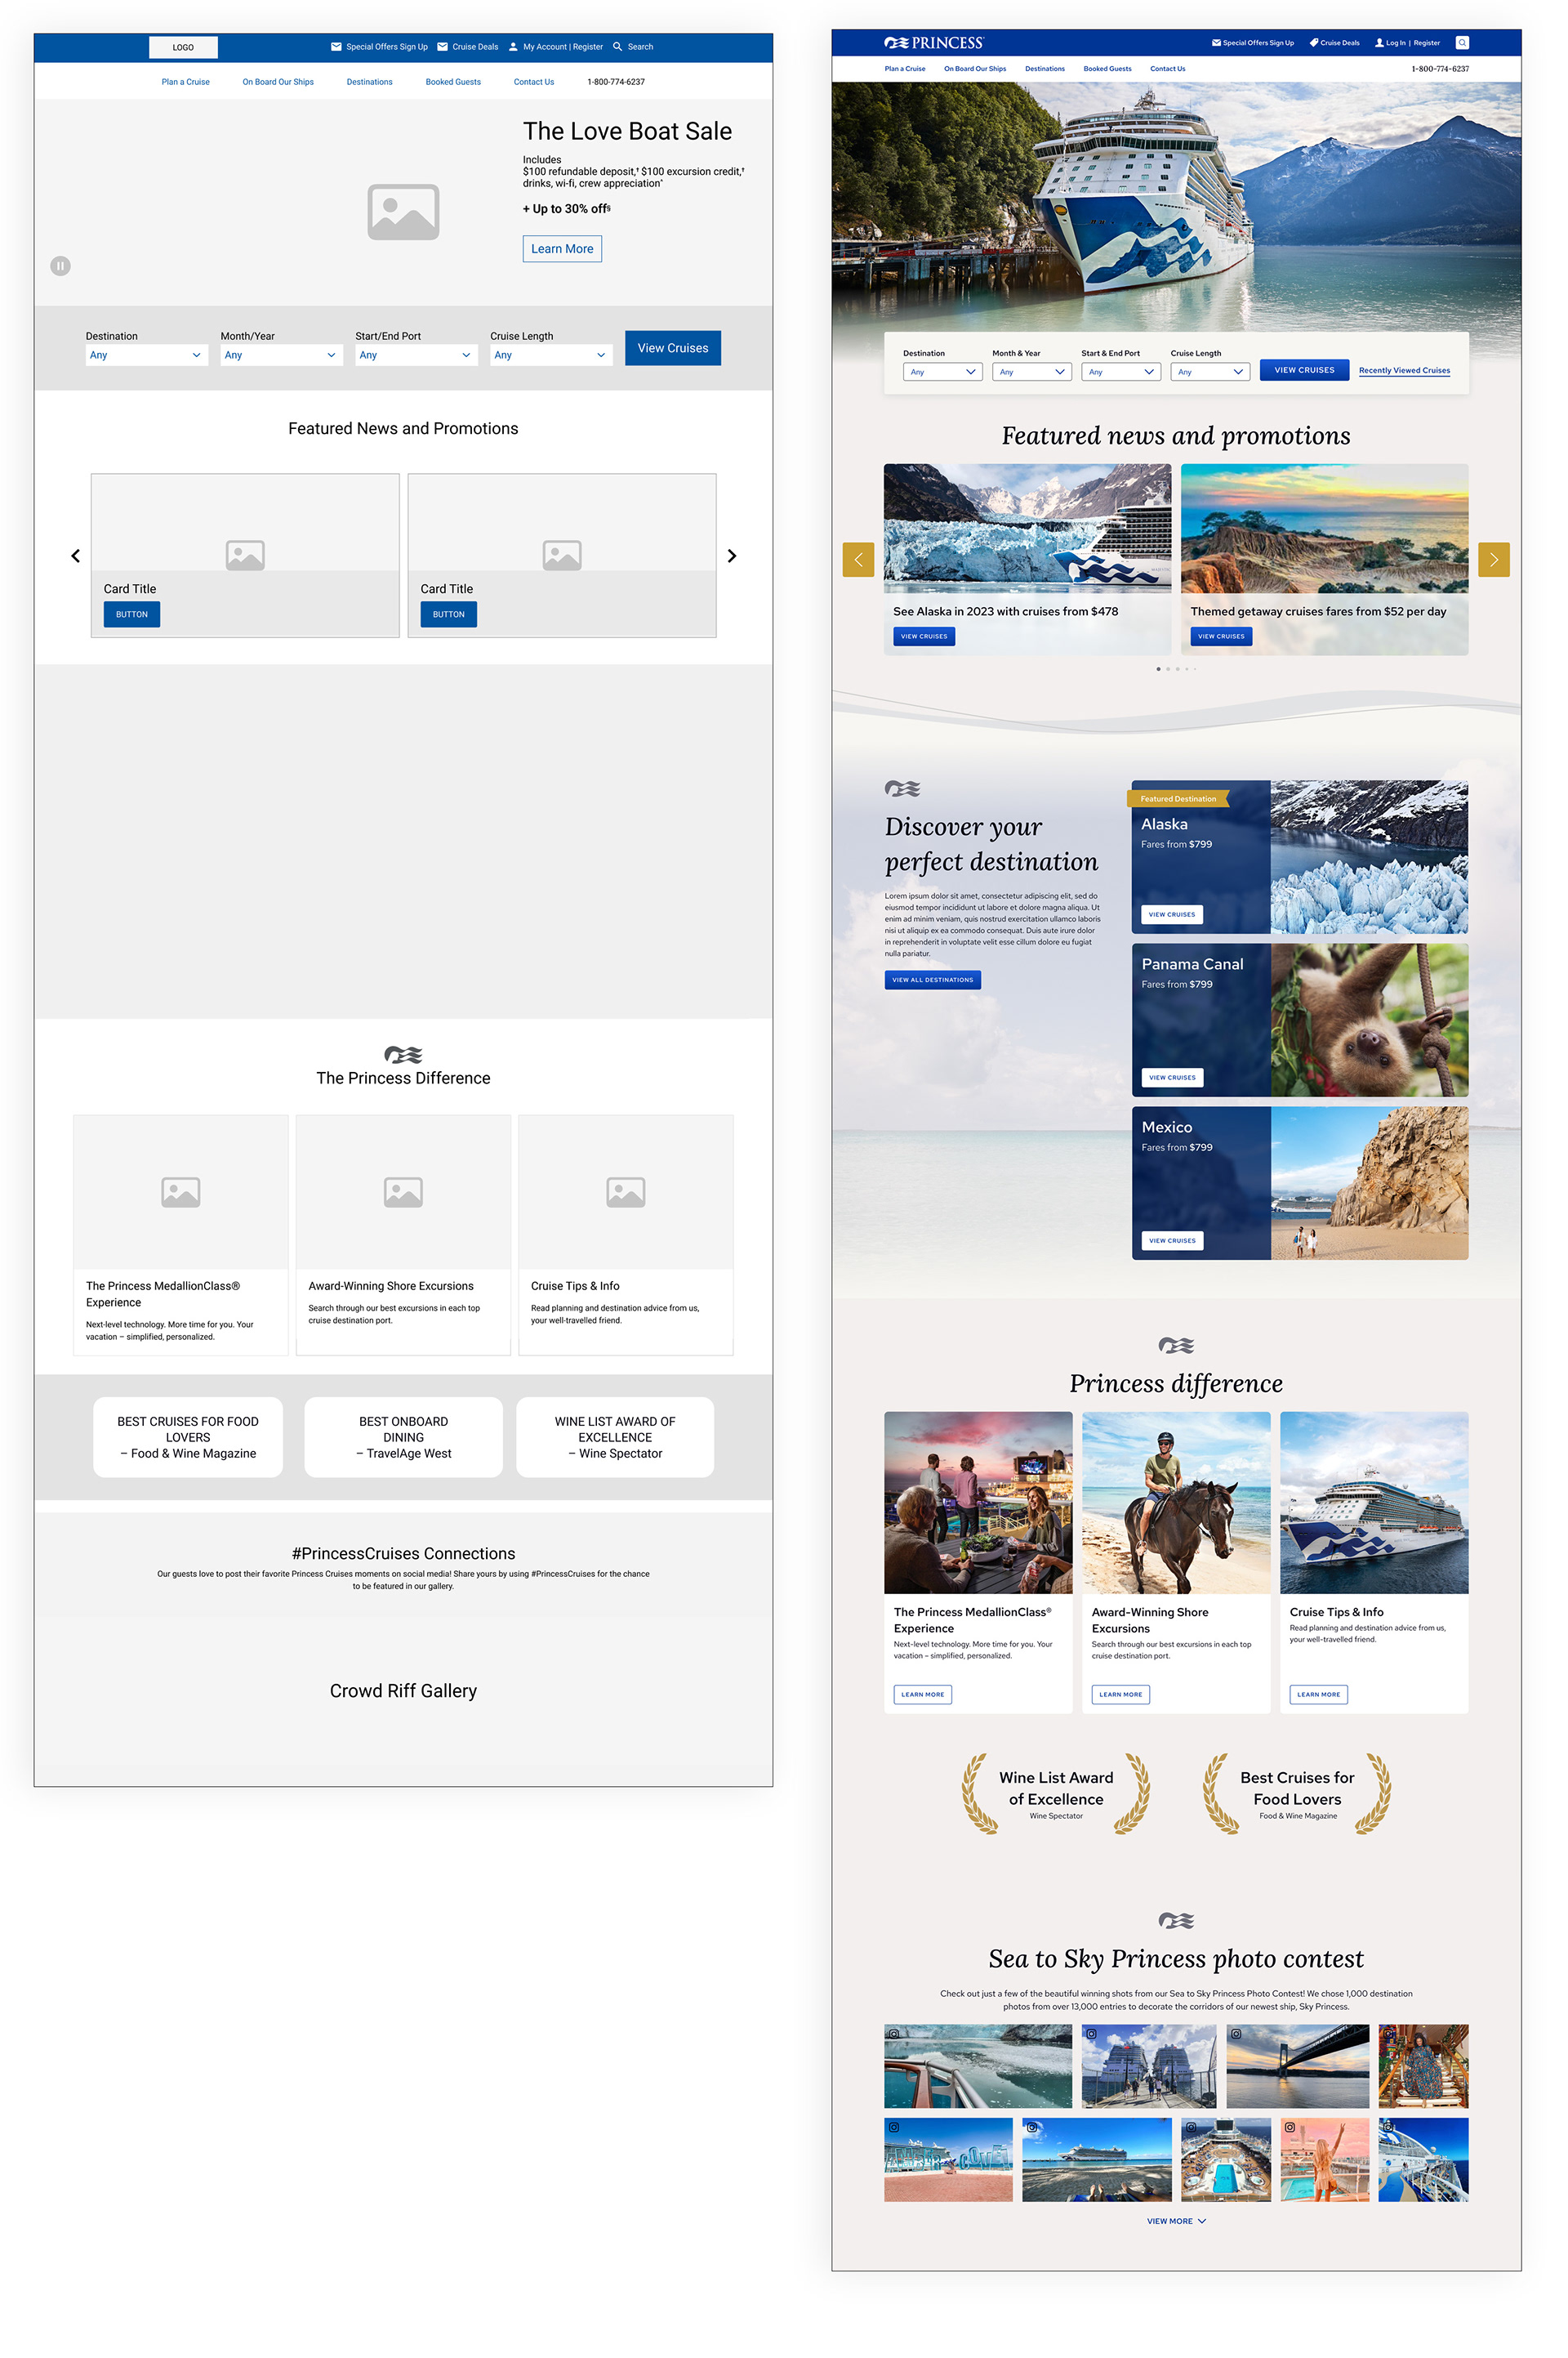Viewport: 1568px width, 2358px height.
Task: Click the gold next-slide arrow button
Action: tap(1493, 560)
